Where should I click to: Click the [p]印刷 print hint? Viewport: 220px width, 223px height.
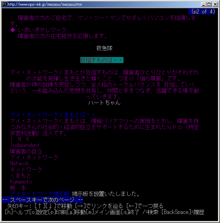[57, 212]
